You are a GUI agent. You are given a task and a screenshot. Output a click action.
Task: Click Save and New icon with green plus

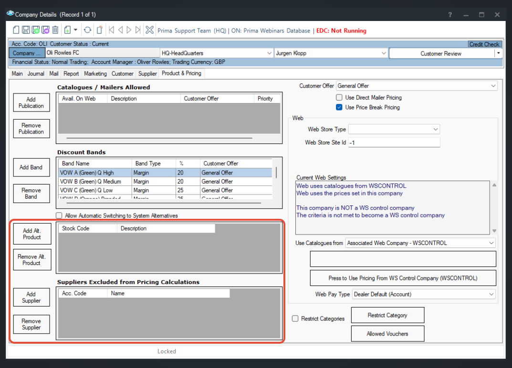36,30
